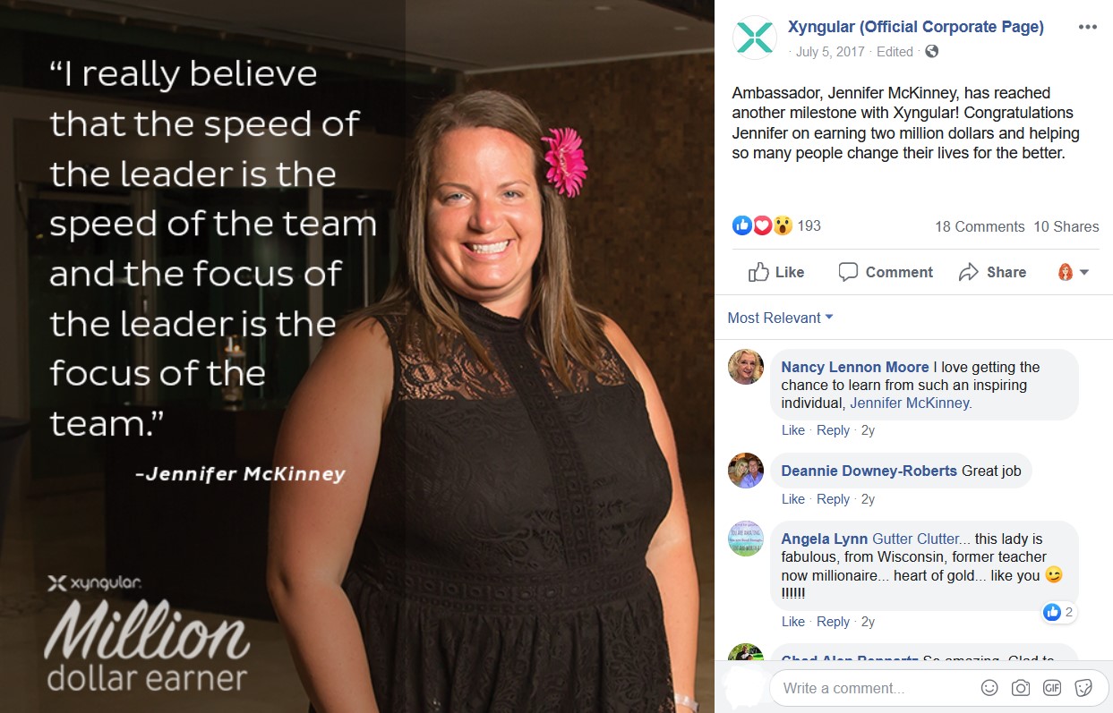Click the Xyngular page logo avatar
1113x713 pixels.
point(753,38)
